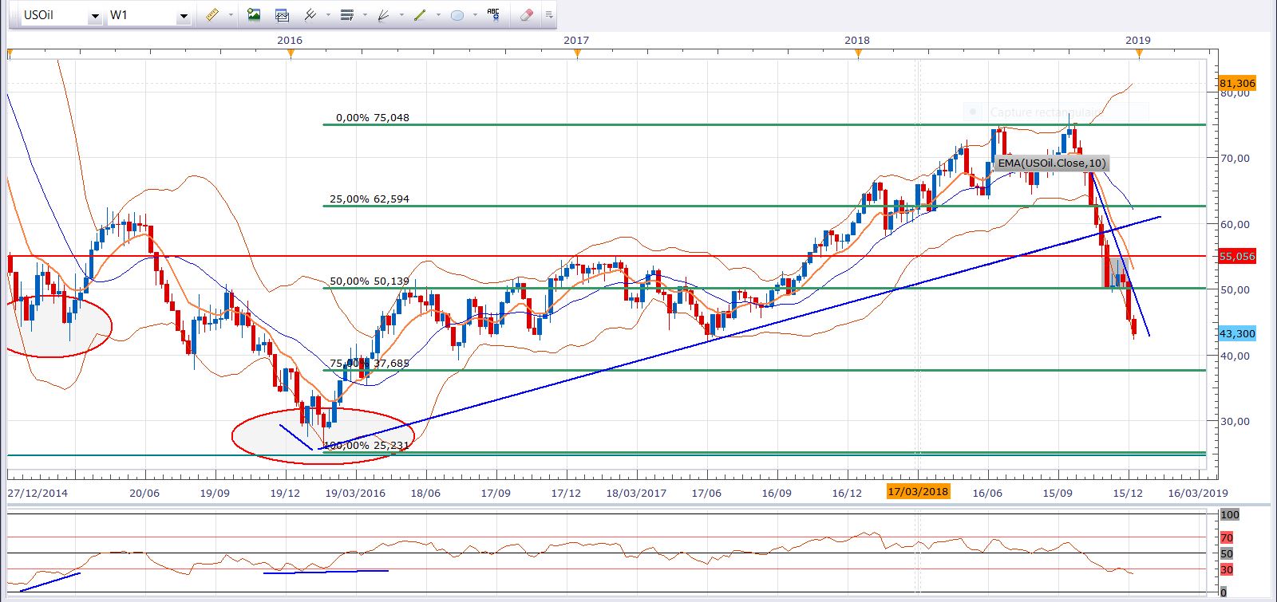Click the chart window snapshot icon
This screenshot has height=602, width=1277.
point(282,15)
